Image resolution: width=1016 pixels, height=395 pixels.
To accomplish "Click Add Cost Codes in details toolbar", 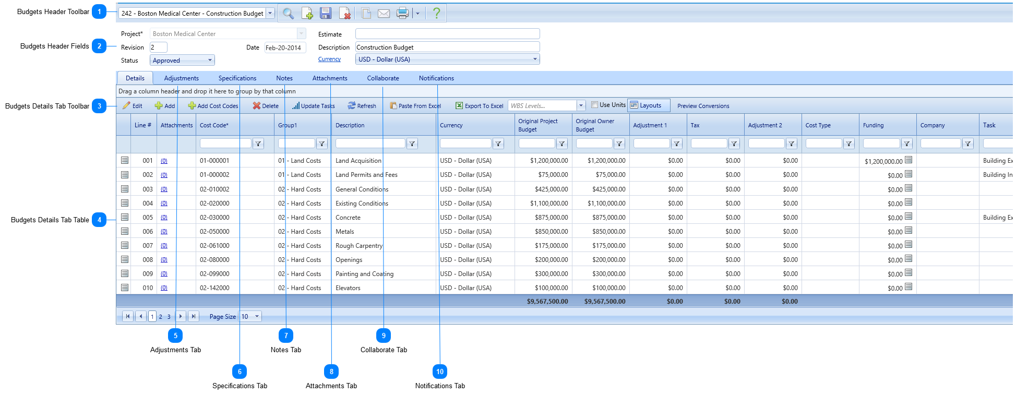I will tap(213, 106).
